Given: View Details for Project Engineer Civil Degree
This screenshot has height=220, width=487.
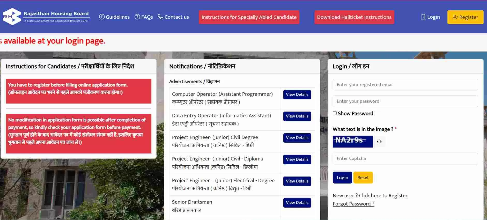Looking at the screenshot, I should [x=297, y=138].
